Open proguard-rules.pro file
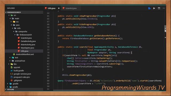The image size is (171, 96). [22, 77]
